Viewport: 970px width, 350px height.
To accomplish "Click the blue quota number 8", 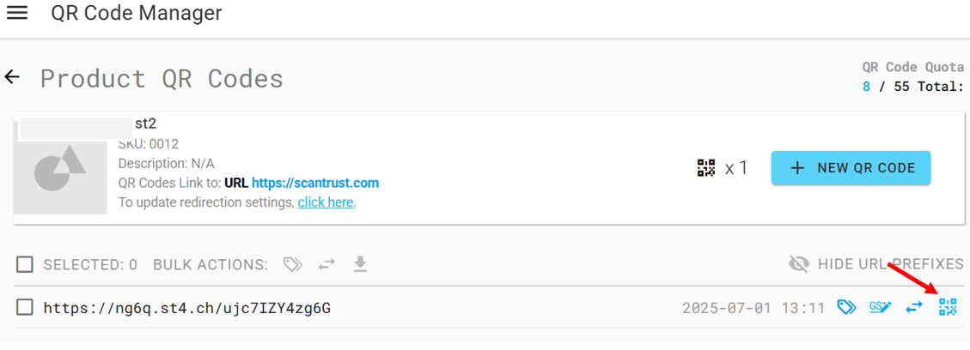I will (x=866, y=86).
